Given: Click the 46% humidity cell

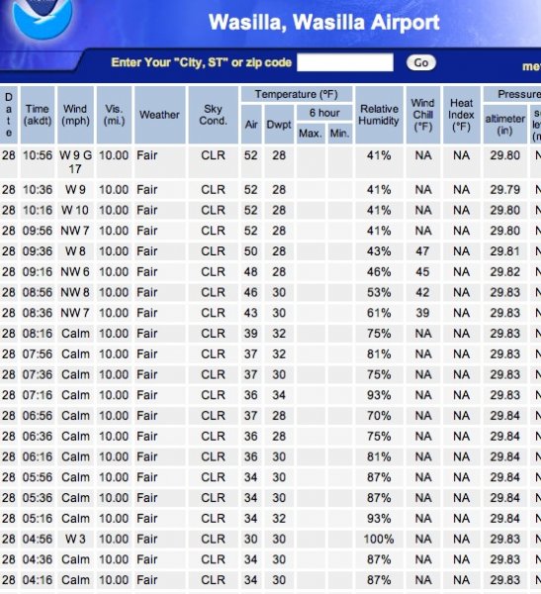Looking at the screenshot, I should 379,271.
